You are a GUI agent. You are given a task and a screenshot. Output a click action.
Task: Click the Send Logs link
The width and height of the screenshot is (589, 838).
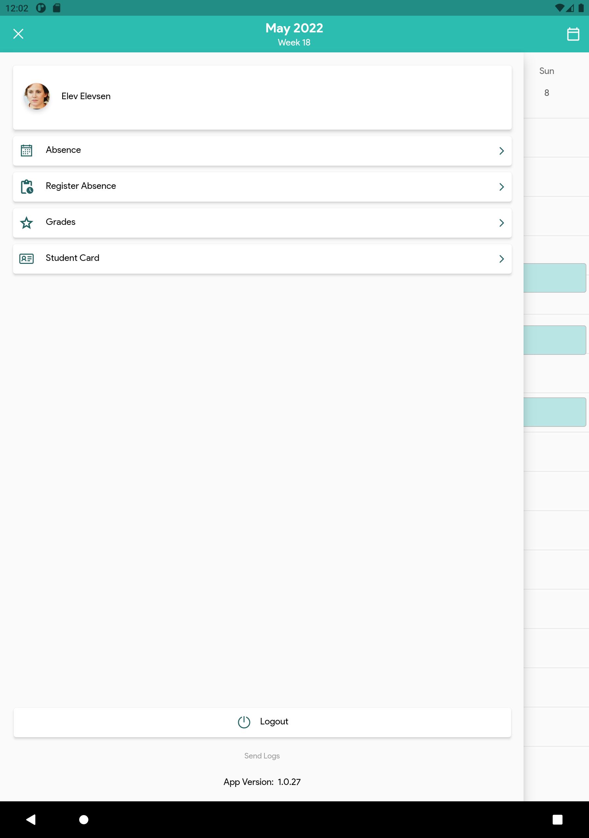click(262, 756)
